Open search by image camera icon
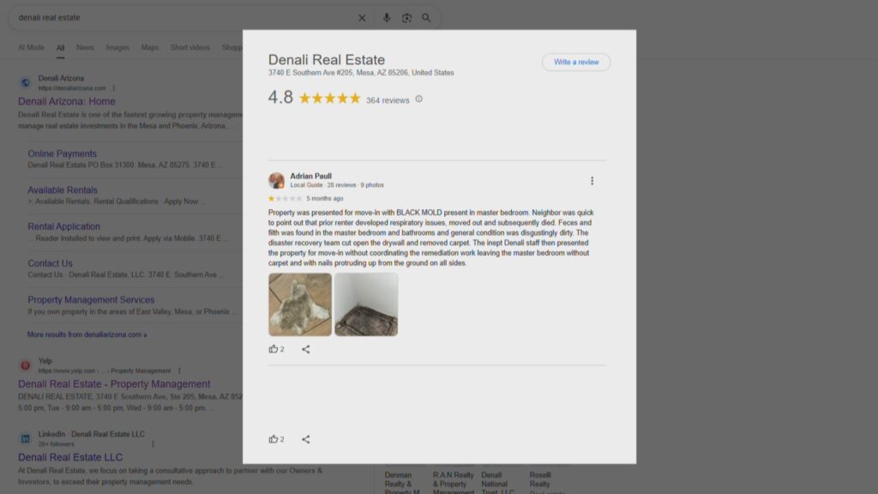878x494 pixels. (406, 18)
